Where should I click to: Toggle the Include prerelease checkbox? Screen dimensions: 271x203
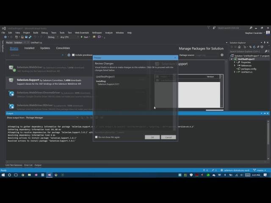pos(73,55)
